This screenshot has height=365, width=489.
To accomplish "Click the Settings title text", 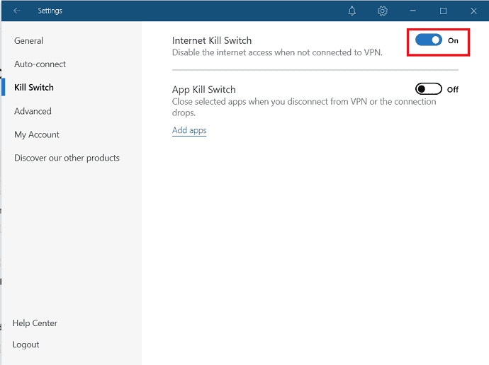I will pyautogui.click(x=50, y=11).
